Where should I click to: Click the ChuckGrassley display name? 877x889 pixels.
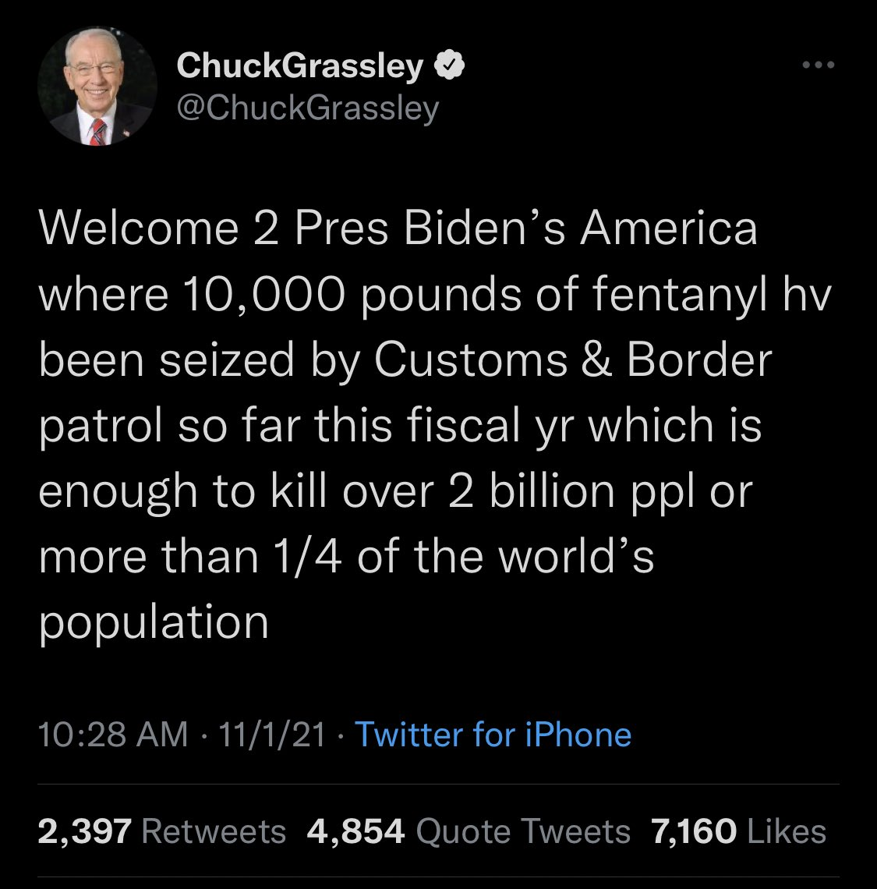(300, 67)
